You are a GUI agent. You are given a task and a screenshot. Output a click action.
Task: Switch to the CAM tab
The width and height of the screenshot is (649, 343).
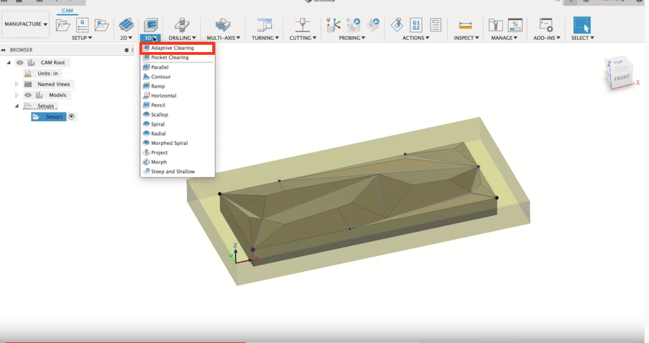coord(67,10)
